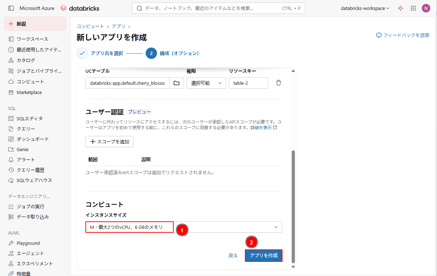Expand the インスタンスサイズ dropdown
This screenshot has height=276, width=437.
[x=276, y=227]
